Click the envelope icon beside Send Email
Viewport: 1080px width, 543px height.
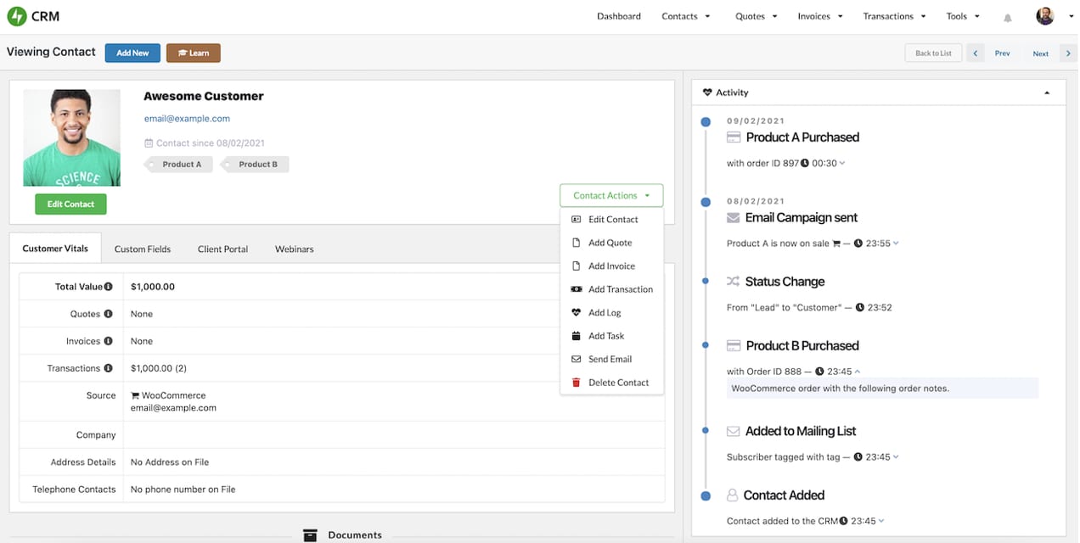[576, 359]
